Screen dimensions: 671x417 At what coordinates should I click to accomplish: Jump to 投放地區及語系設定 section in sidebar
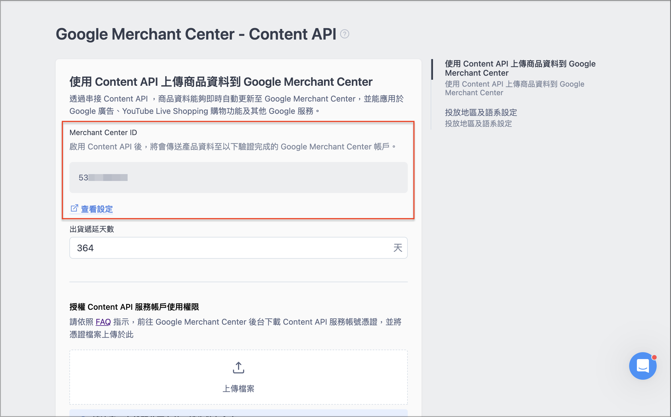point(481,112)
